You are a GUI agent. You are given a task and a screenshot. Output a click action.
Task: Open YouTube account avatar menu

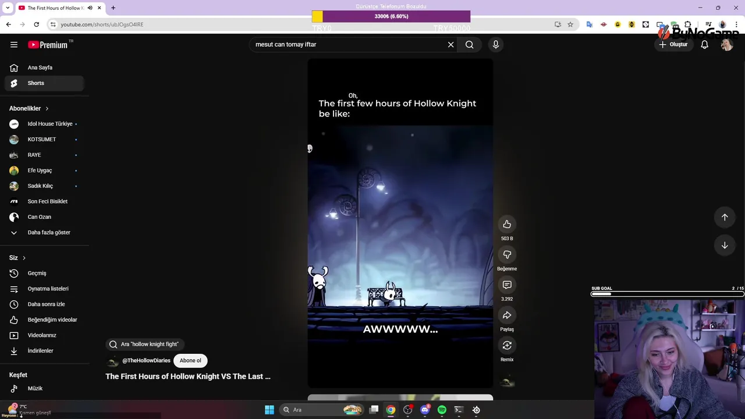[x=727, y=45]
